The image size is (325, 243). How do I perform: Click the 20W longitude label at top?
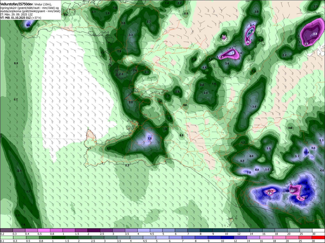248,1
